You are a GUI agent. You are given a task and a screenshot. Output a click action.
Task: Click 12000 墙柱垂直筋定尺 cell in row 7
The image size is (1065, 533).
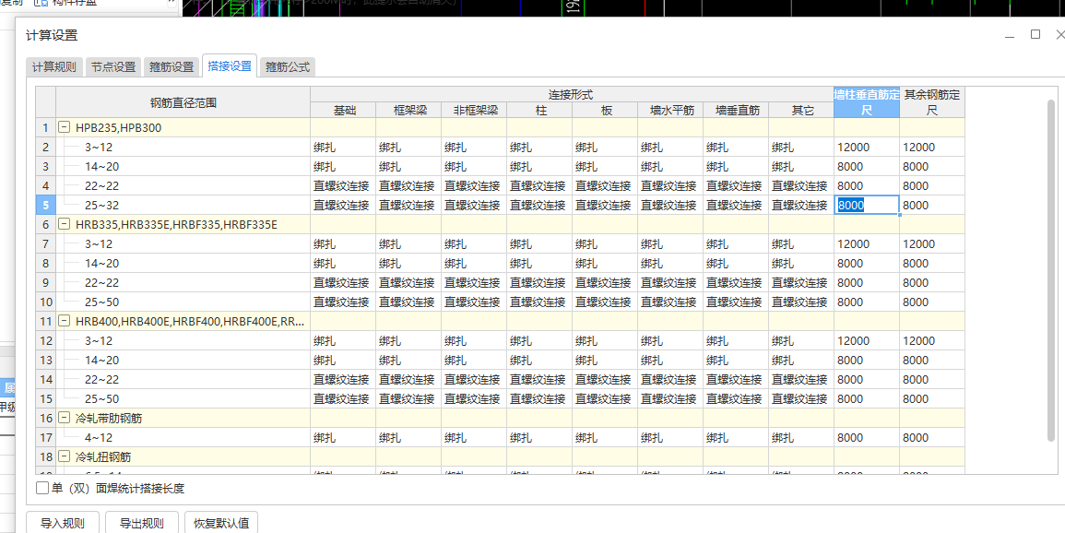pos(867,243)
